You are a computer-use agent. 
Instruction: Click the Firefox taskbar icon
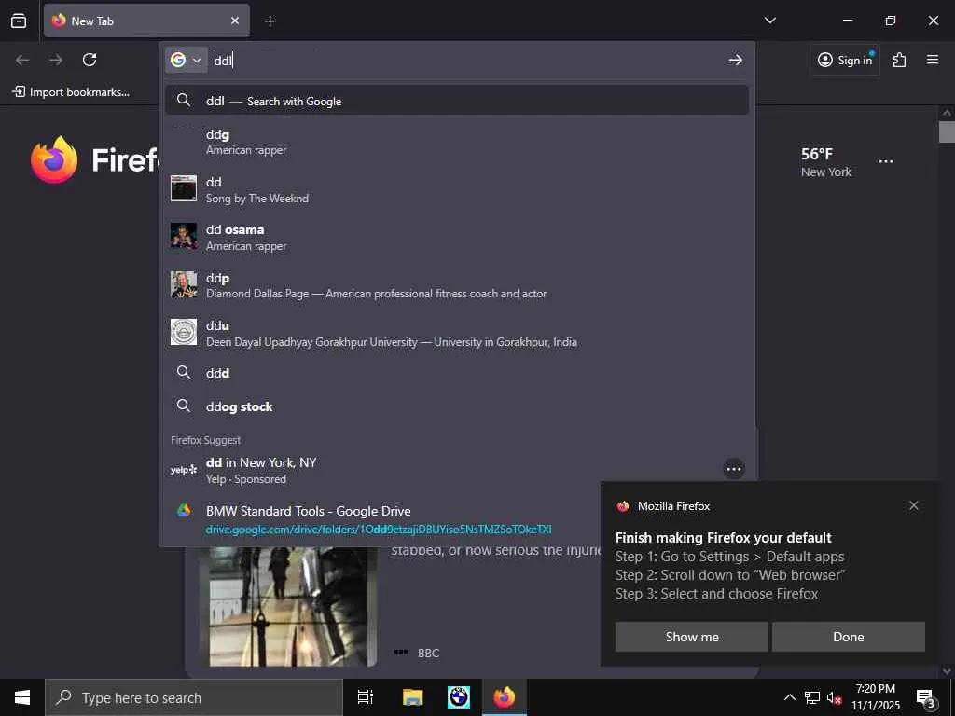tap(505, 697)
